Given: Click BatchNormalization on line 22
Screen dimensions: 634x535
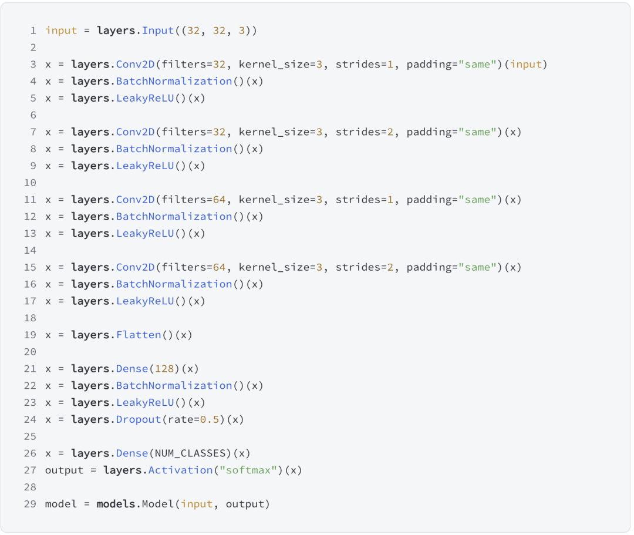Looking at the screenshot, I should pyautogui.click(x=174, y=385).
